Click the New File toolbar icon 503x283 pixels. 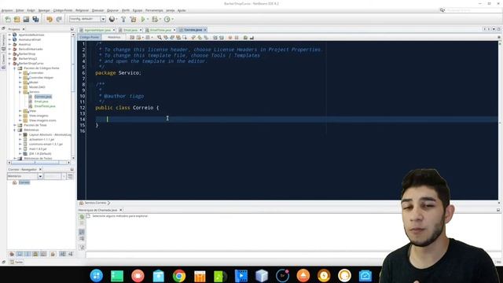pos(8,19)
